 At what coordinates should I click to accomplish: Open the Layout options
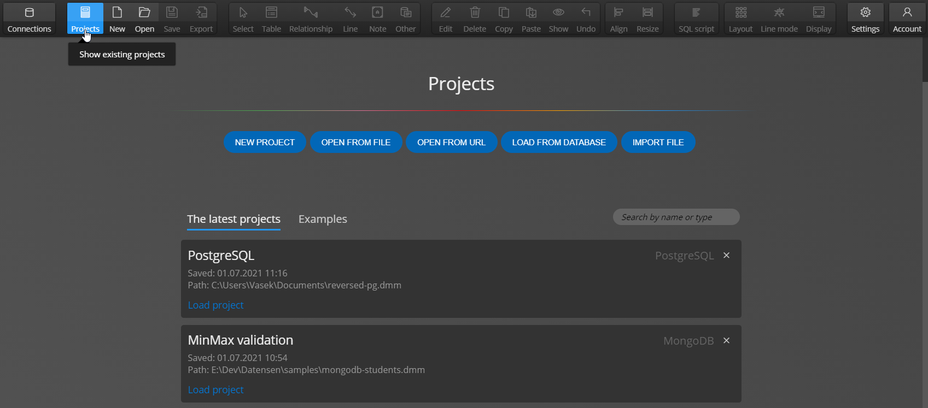(x=740, y=19)
